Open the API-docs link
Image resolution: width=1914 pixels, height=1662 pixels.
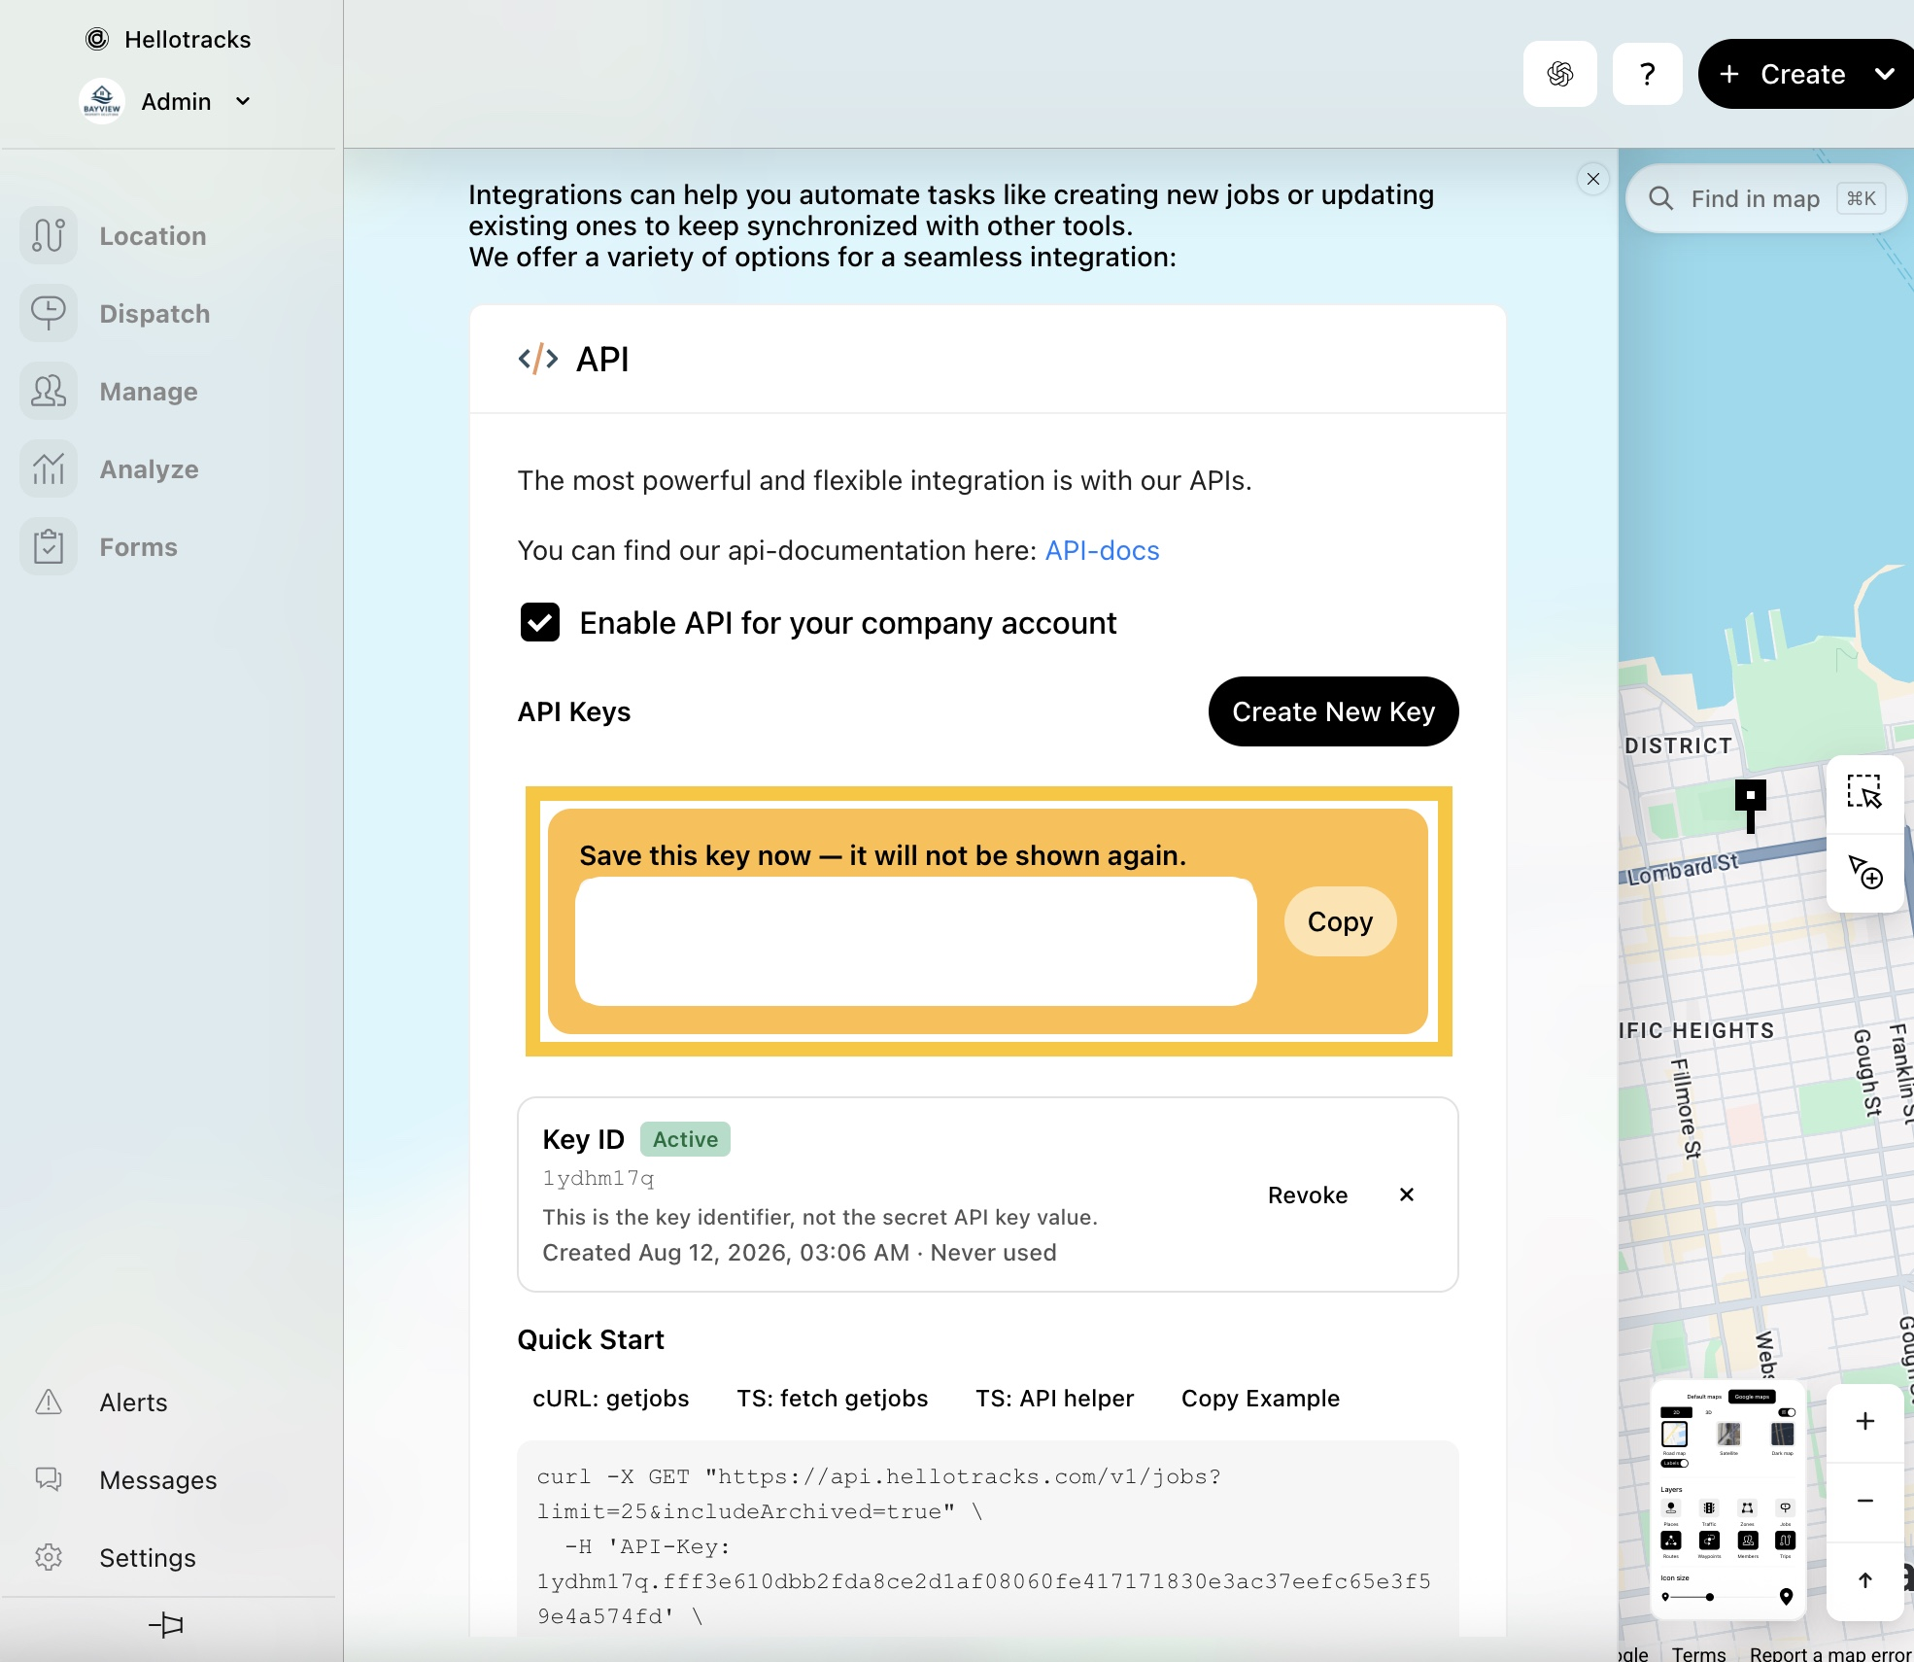coord(1102,550)
